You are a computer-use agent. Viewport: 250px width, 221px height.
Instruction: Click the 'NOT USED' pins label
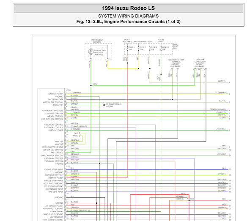click(x=76, y=134)
